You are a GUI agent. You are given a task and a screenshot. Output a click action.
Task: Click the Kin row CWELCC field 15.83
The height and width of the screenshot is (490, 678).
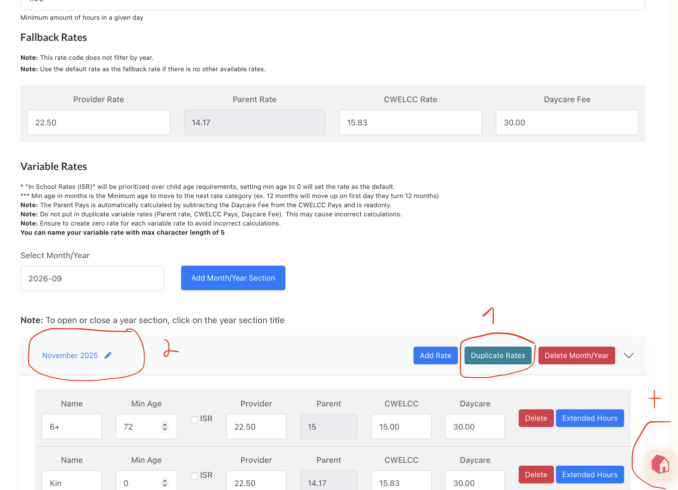point(401,481)
